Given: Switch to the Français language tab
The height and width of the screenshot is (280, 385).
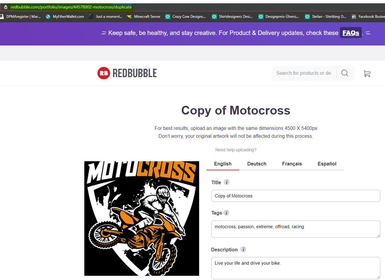Looking at the screenshot, I should (x=292, y=164).
